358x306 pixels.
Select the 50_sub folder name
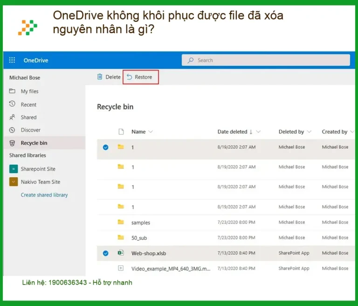point(139,238)
